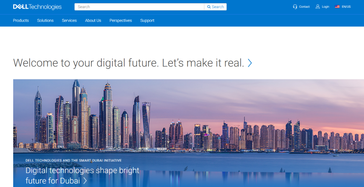Click the headset Contact icon

click(x=295, y=7)
